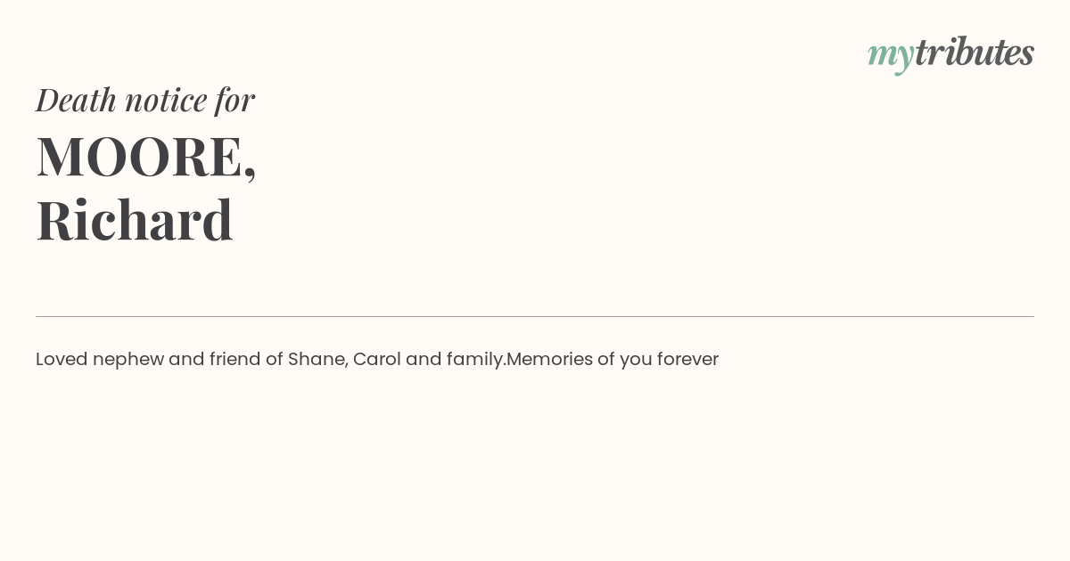Select the name "Carol" in the notice
The width and height of the screenshot is (1070, 561).
[x=376, y=359]
